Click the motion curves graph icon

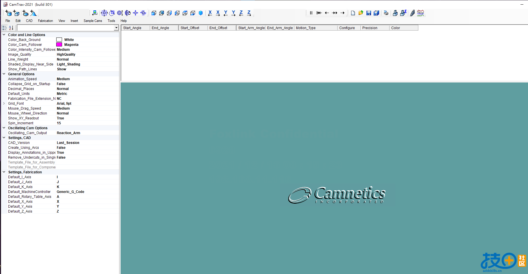(x=421, y=13)
